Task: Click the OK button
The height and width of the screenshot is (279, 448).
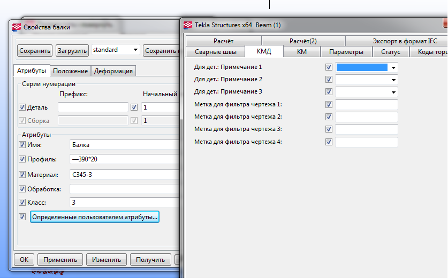Action: pos(24,260)
